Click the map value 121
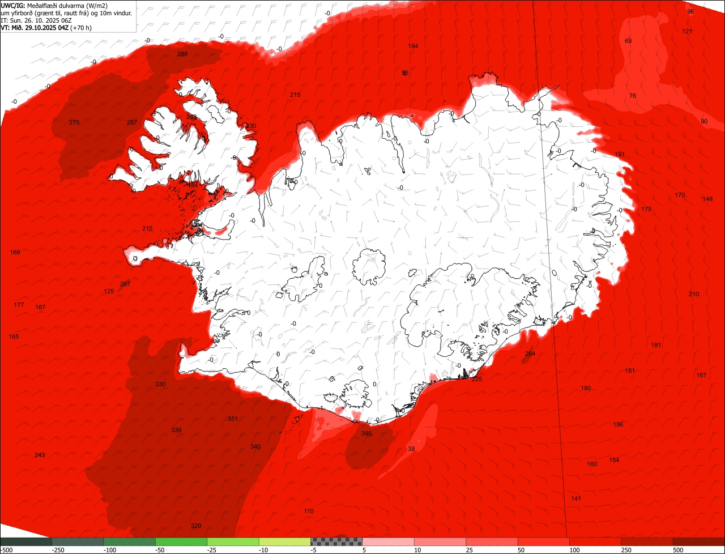The width and height of the screenshot is (725, 554). (x=687, y=31)
